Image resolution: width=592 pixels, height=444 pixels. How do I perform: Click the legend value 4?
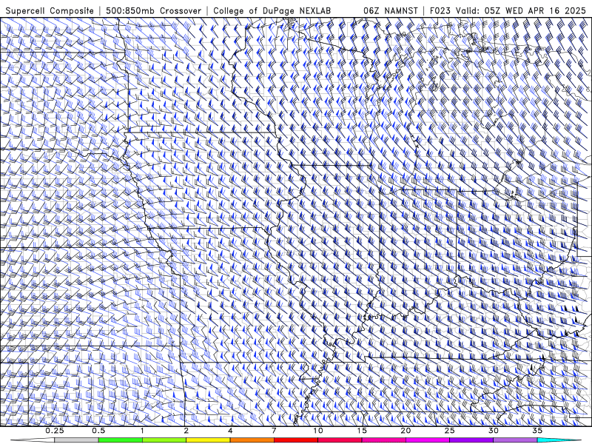pyautogui.click(x=230, y=431)
